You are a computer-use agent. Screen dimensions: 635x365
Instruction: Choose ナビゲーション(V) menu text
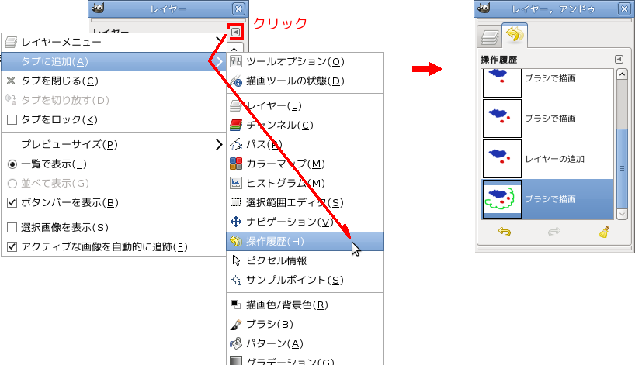pyautogui.click(x=290, y=222)
